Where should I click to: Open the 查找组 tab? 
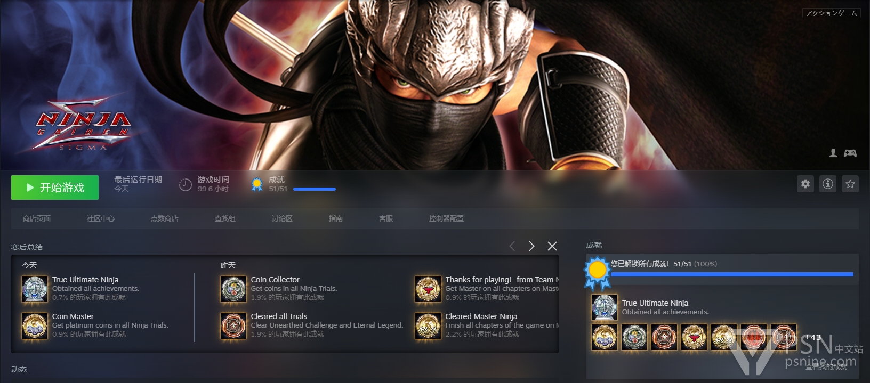(225, 218)
